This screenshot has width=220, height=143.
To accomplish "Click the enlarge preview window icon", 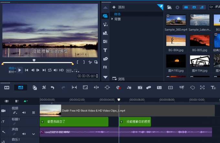I will [x=96, y=62].
